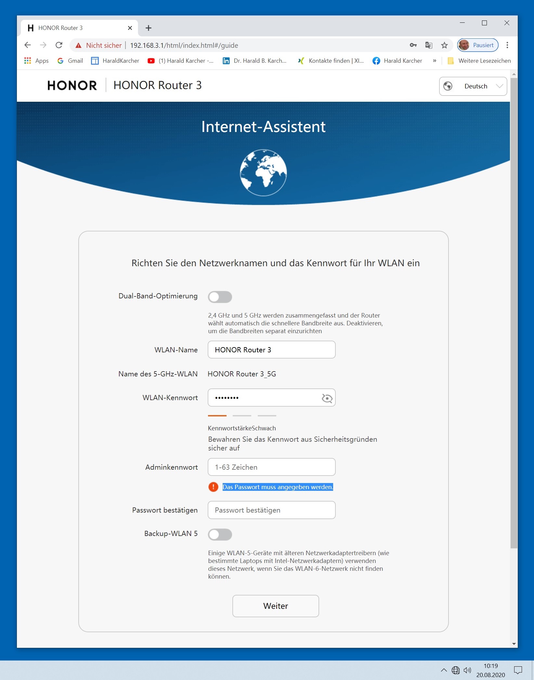Open the volume tray icon

(467, 670)
